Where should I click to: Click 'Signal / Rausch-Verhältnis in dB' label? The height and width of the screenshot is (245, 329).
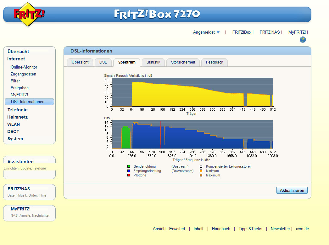128,75
